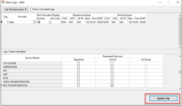182x106 pixels.
Task: Check ESTA Arrival checkbox
Action: pos(112,78)
